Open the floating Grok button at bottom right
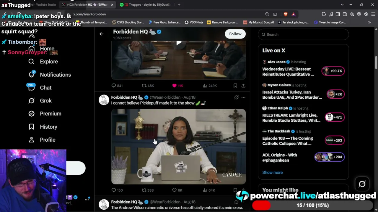The width and height of the screenshot is (378, 212). tap(362, 184)
